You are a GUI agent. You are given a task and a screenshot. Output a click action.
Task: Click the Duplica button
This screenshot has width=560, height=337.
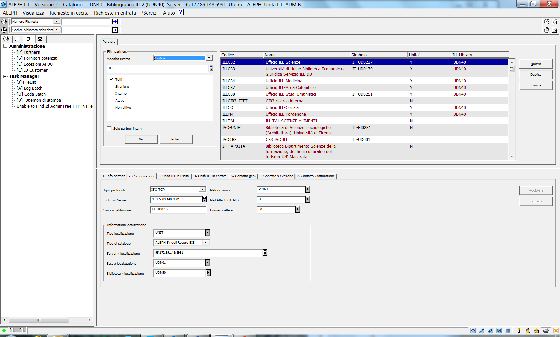pyautogui.click(x=536, y=75)
